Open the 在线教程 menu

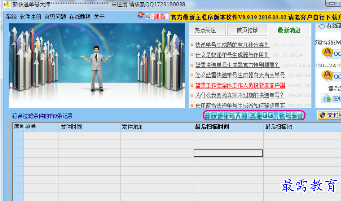click(80, 17)
